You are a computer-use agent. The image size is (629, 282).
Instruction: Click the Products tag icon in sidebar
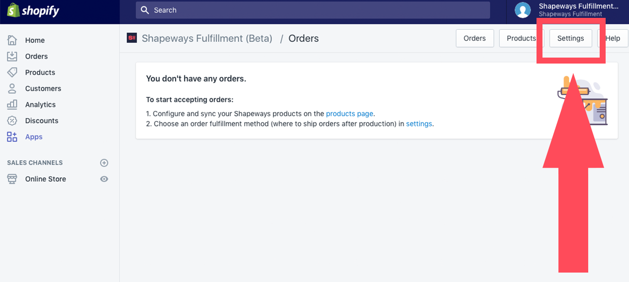click(x=12, y=72)
